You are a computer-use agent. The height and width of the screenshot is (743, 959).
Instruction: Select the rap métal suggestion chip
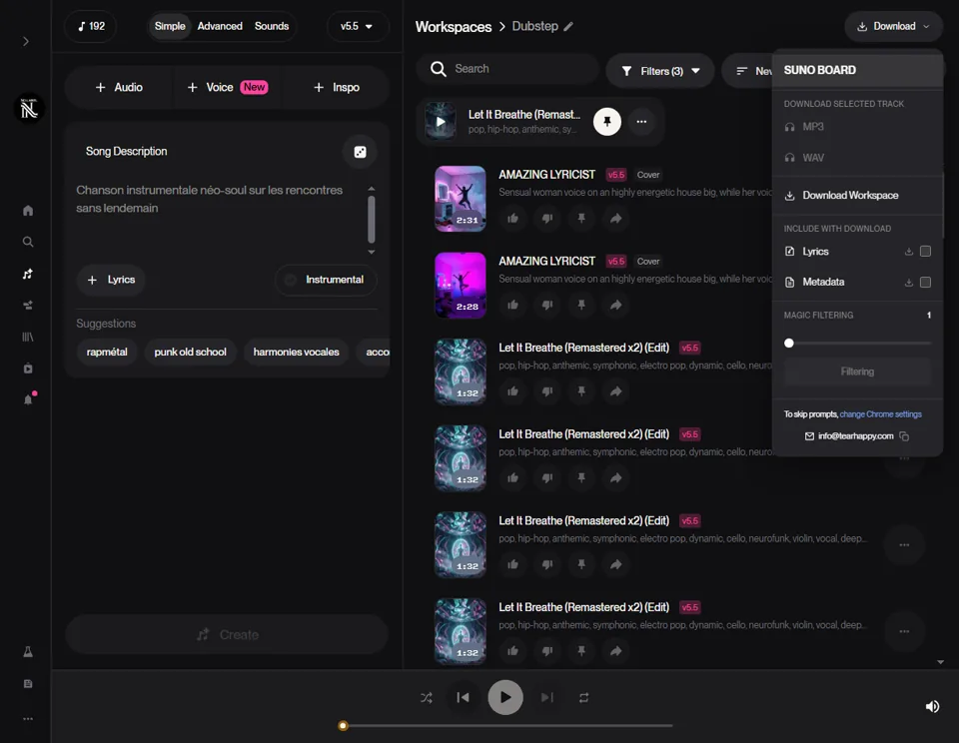pyautogui.click(x=107, y=353)
